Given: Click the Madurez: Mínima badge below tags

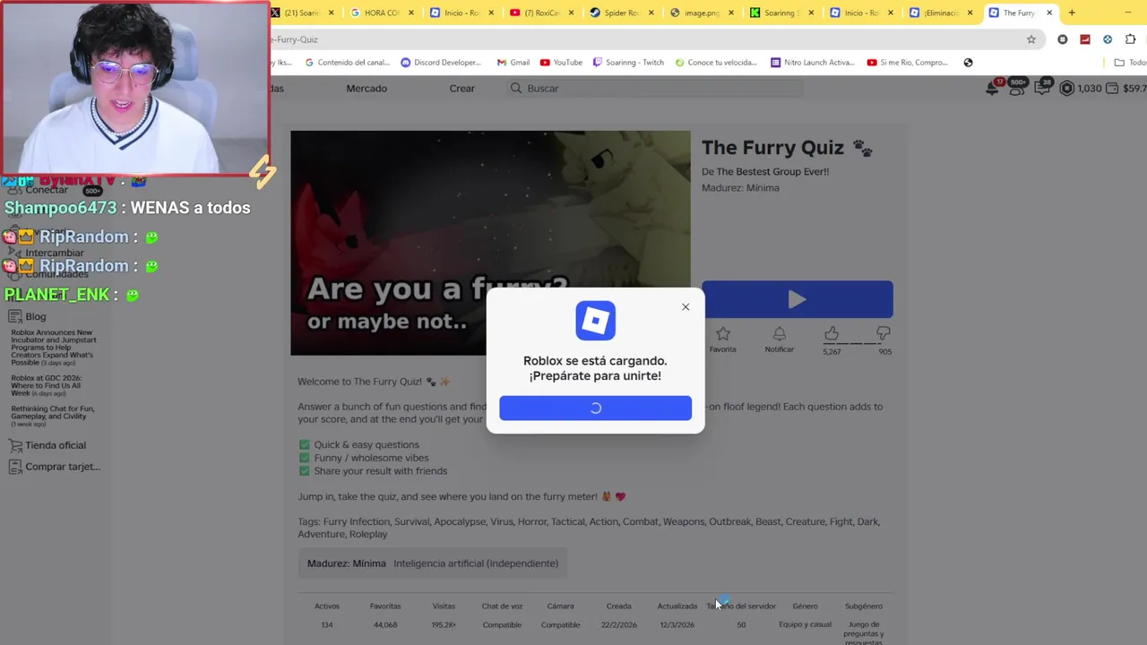Looking at the screenshot, I should [347, 563].
